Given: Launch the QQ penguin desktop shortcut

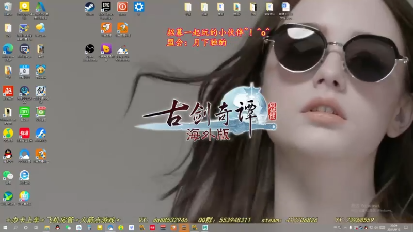Looking at the screenshot, I should tap(8, 155).
